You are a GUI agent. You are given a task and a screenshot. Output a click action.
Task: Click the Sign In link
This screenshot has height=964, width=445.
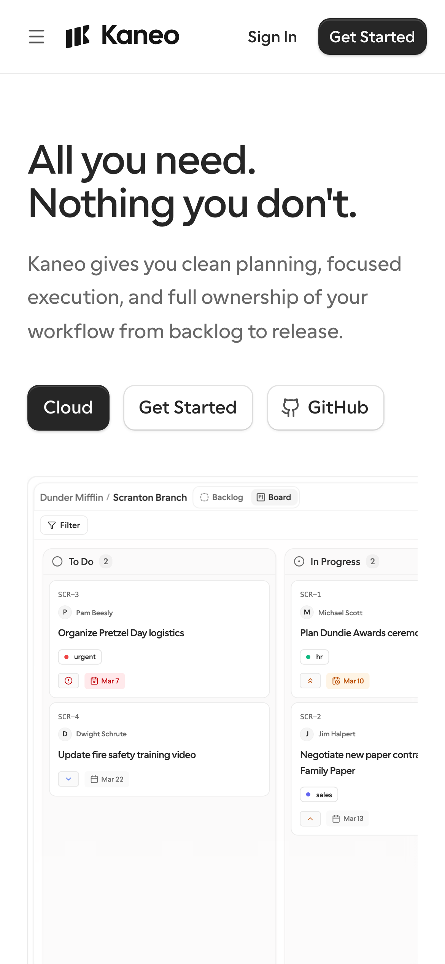(x=272, y=37)
